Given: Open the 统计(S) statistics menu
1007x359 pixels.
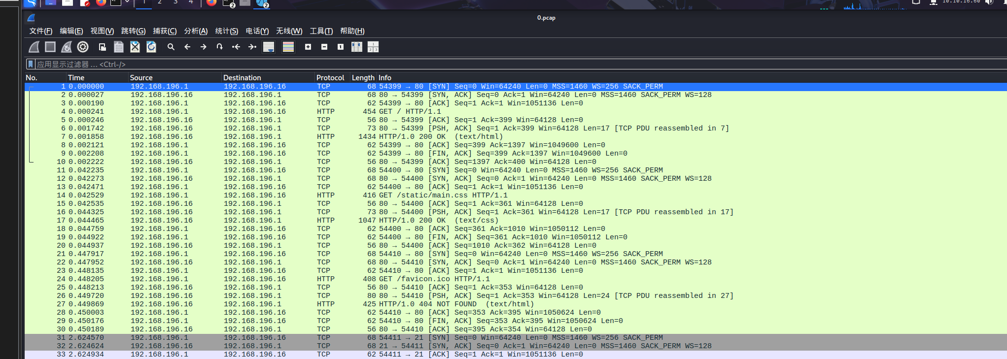Looking at the screenshot, I should (227, 31).
